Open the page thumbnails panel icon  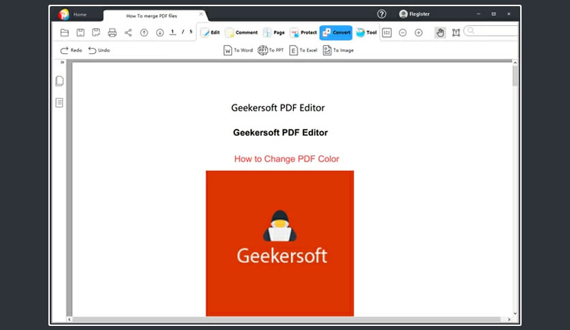59,80
